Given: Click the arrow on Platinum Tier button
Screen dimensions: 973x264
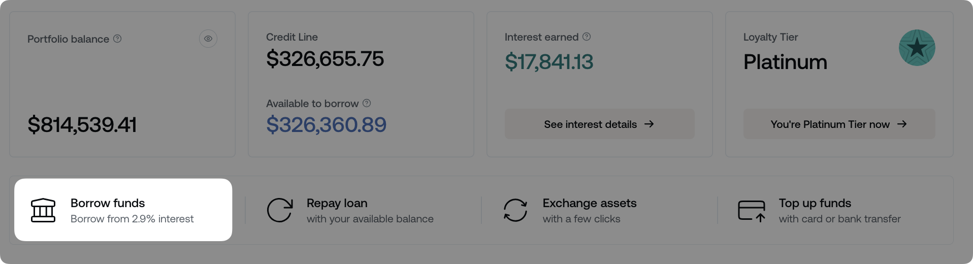Looking at the screenshot, I should pos(902,124).
